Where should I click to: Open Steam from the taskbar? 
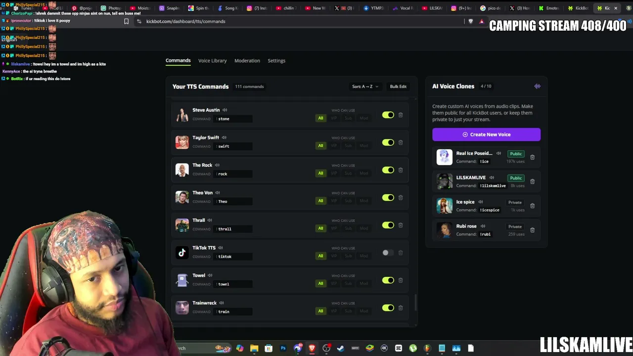(341, 348)
